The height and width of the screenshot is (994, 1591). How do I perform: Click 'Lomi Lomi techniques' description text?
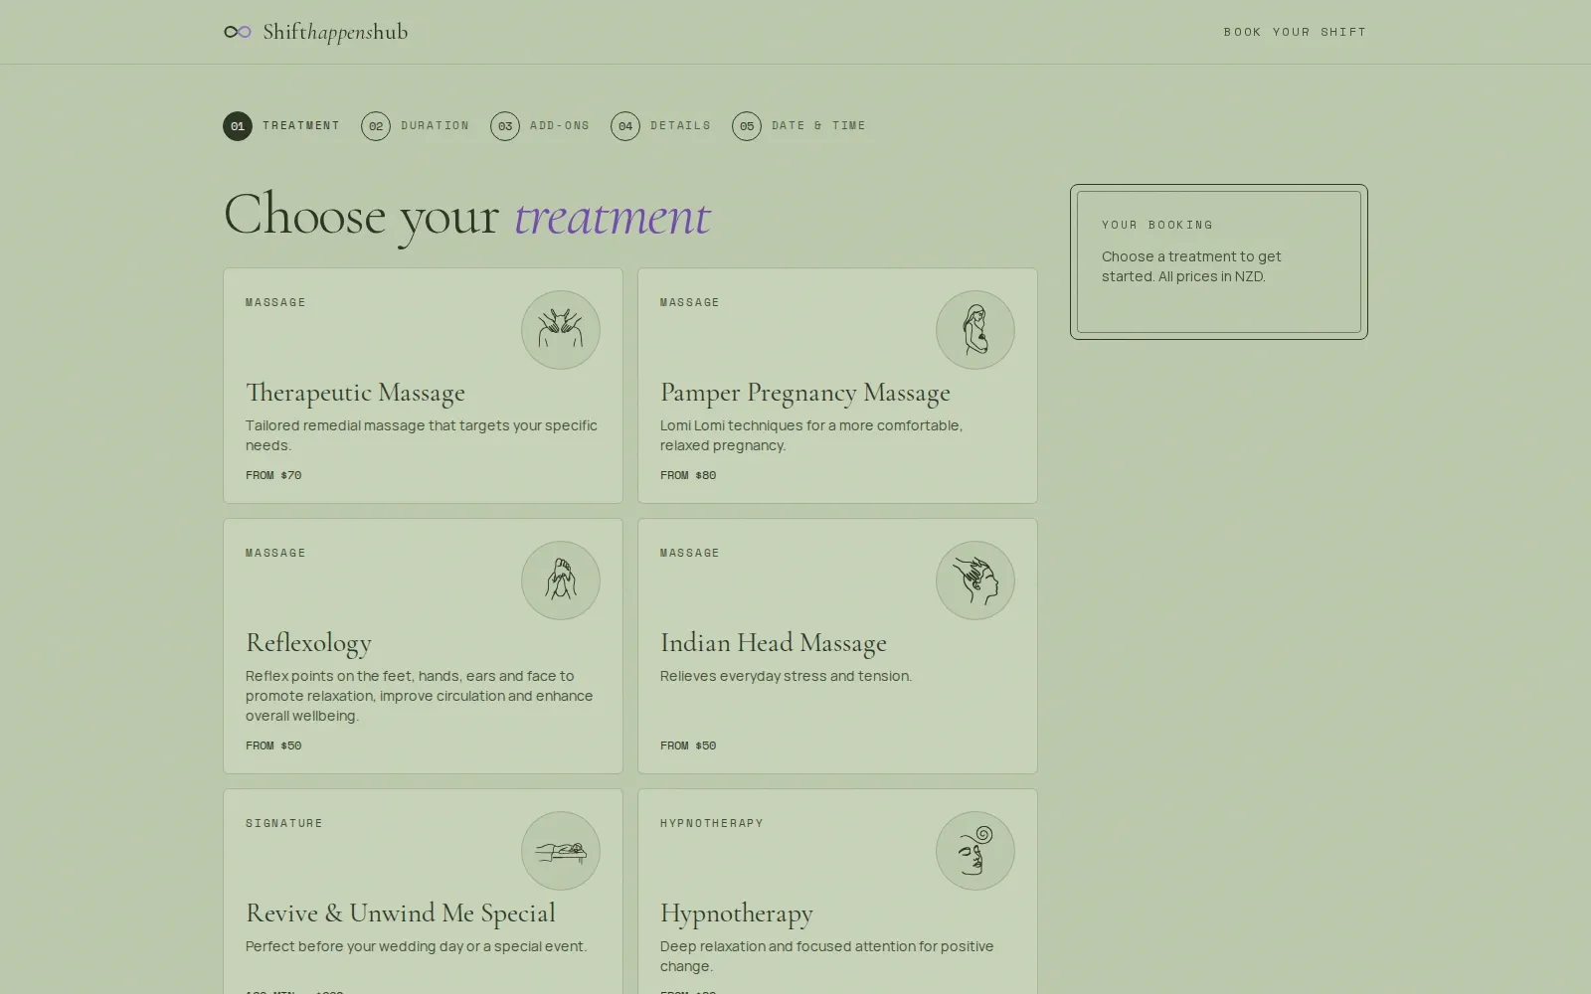(x=811, y=435)
